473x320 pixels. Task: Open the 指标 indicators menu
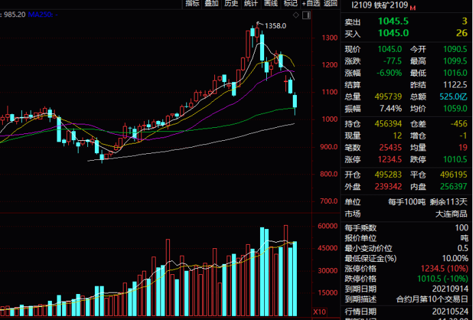[193, 3]
